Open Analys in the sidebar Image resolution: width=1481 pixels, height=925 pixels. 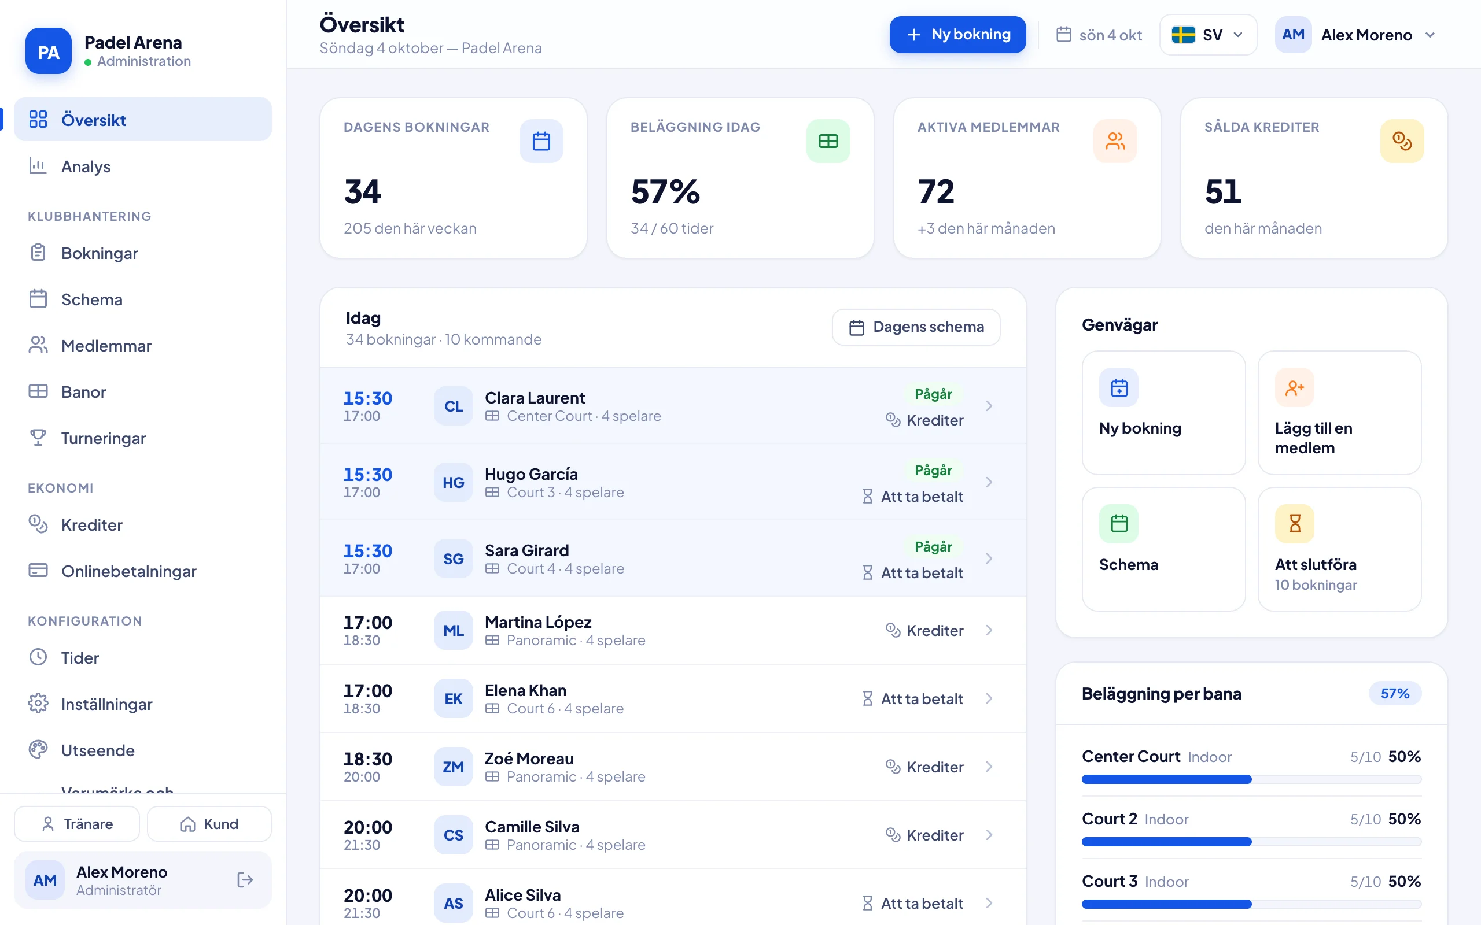(x=142, y=166)
